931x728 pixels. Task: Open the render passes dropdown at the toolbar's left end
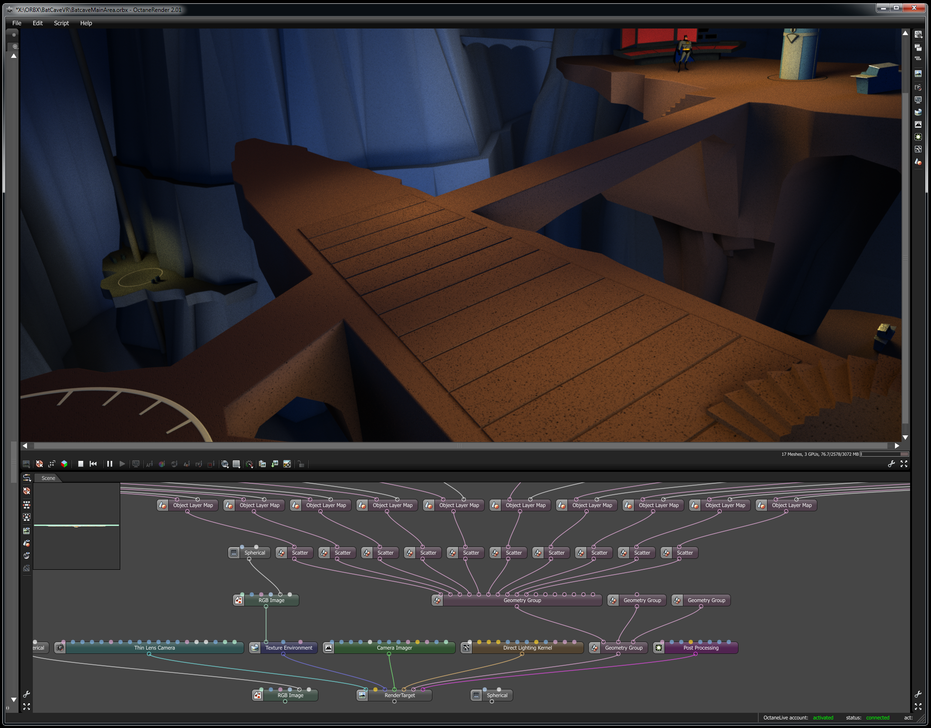tap(26, 464)
